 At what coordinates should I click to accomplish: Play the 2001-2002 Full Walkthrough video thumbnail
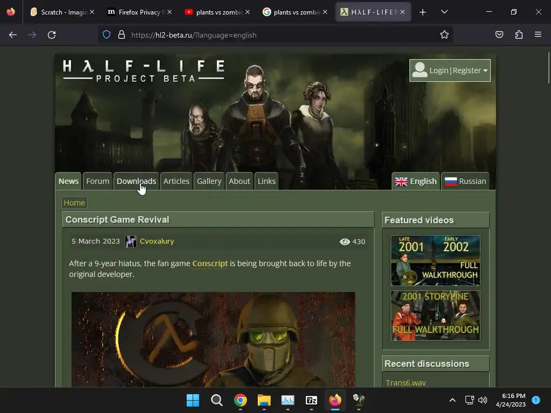pyautogui.click(x=435, y=260)
